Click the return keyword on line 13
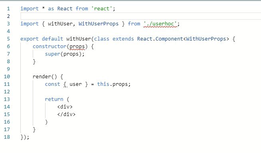The image size is (261, 153). pyautogui.click(x=54, y=99)
